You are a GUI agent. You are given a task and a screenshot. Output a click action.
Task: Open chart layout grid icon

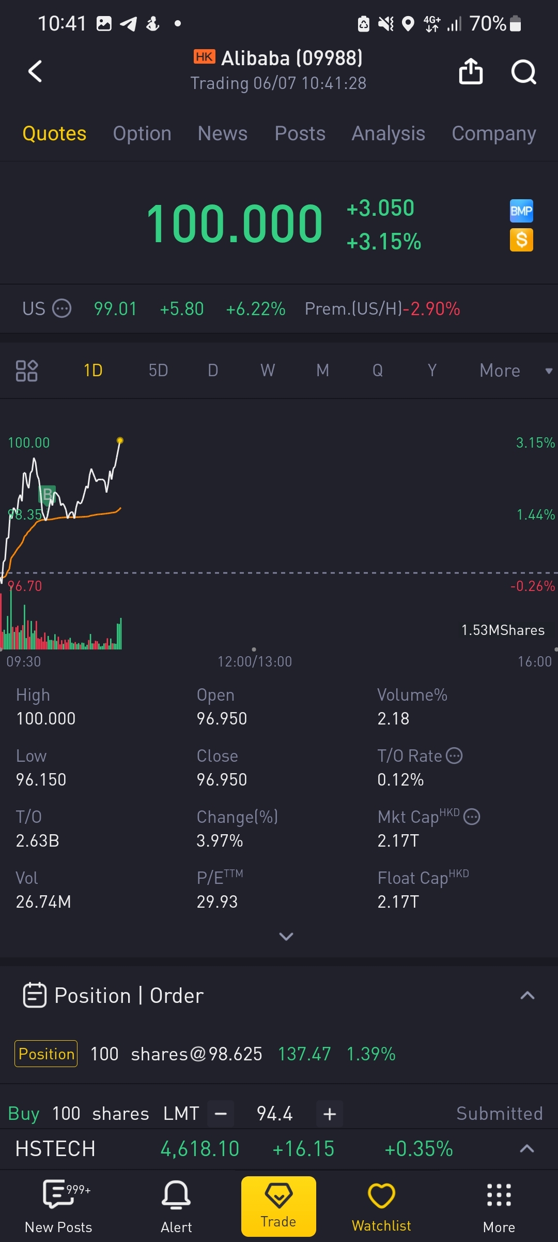tap(26, 371)
